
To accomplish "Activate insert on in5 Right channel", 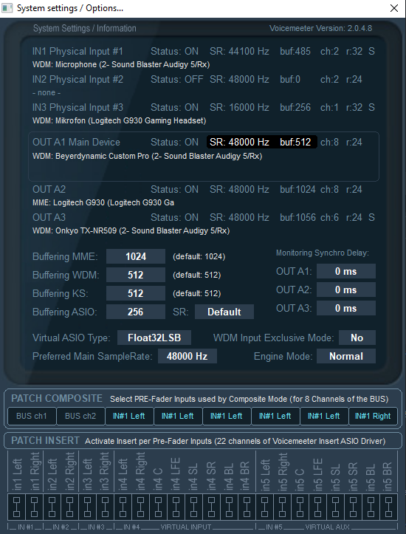I will coord(282,507).
